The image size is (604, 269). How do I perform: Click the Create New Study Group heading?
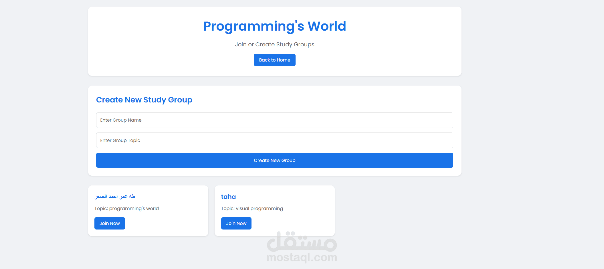[144, 100]
